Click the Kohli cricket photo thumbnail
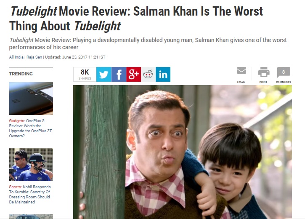305x219 pixels. pos(31,165)
